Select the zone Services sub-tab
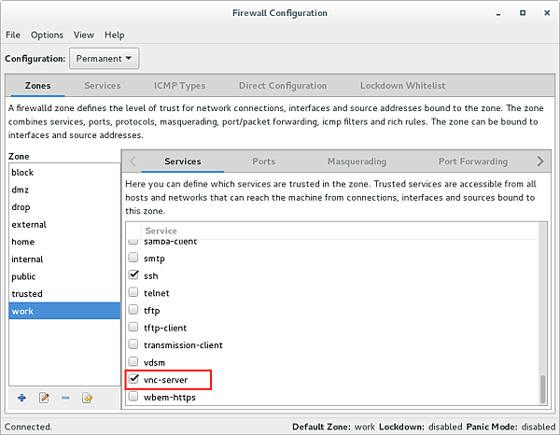The width and height of the screenshot is (560, 435). 183,161
